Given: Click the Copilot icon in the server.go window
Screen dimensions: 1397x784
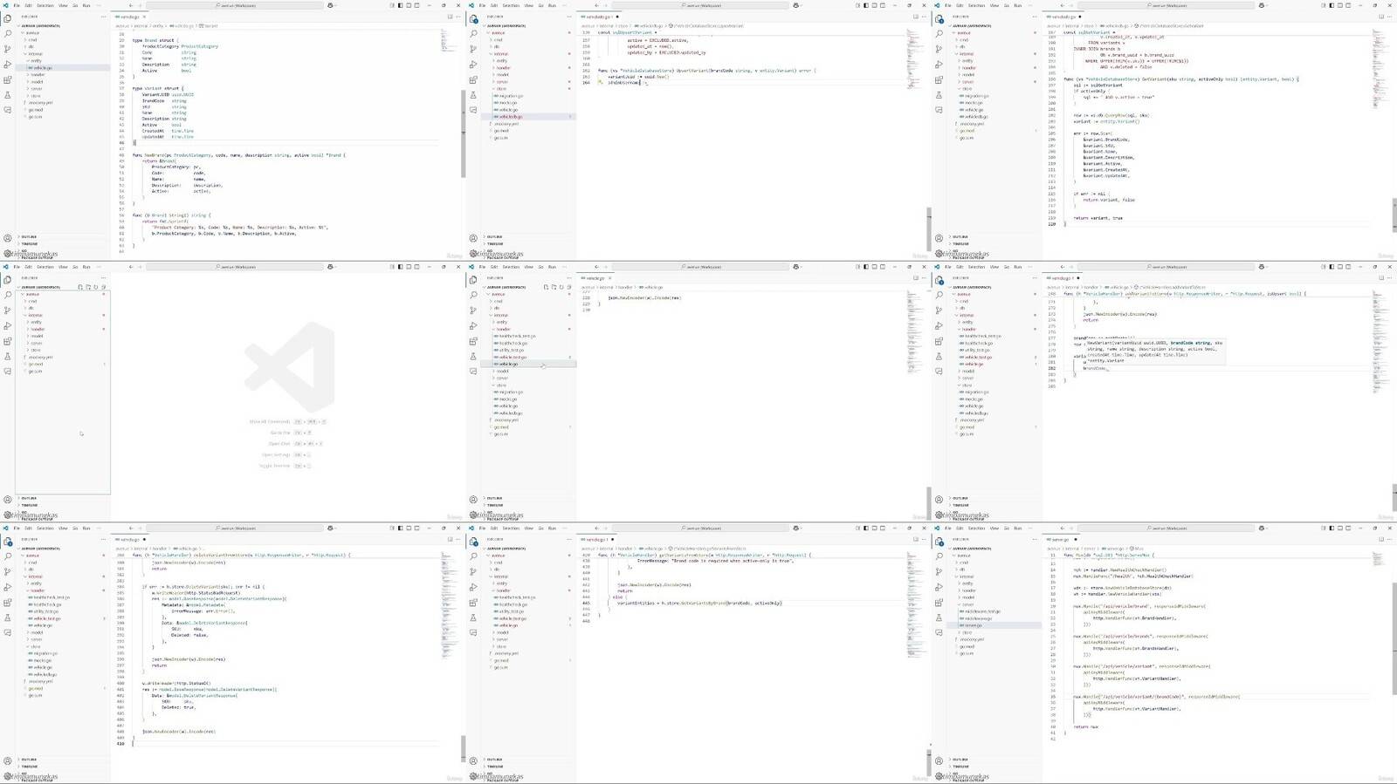Looking at the screenshot, I should pyautogui.click(x=1262, y=528).
